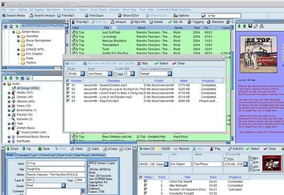The height and width of the screenshot is (195, 284).
Task: Click the folder tree horizontal scrollbar
Action: (x=32, y=68)
